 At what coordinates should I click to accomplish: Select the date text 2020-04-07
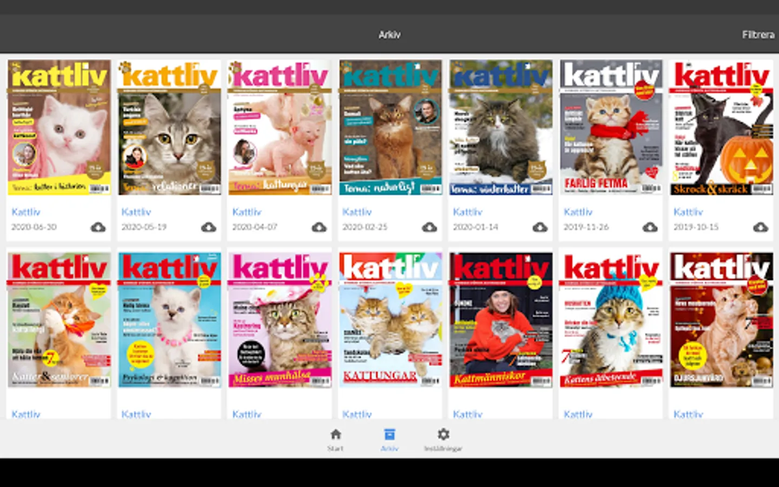[x=255, y=227]
